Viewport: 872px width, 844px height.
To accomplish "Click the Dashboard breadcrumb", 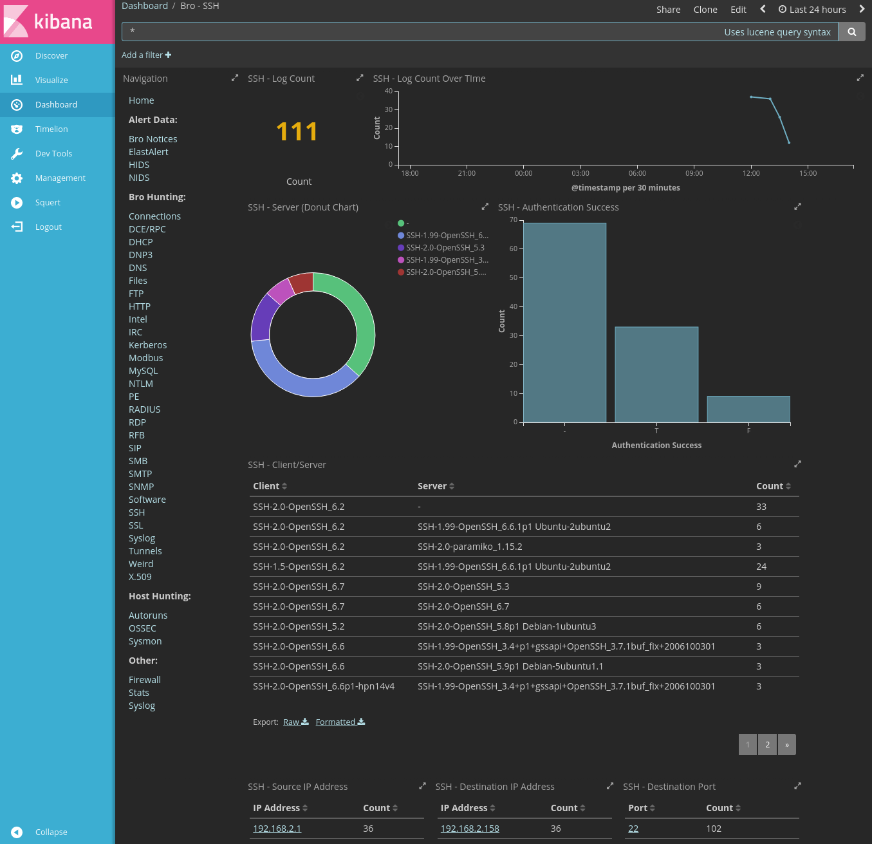I will (145, 6).
